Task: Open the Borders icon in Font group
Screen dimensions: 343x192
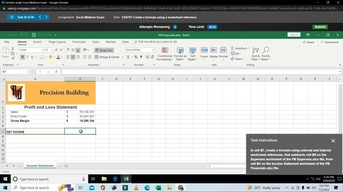Action: tap(42, 57)
